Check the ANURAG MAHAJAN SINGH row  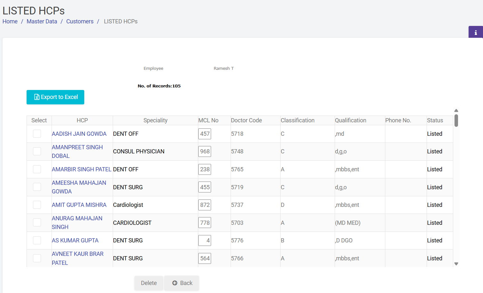click(37, 223)
